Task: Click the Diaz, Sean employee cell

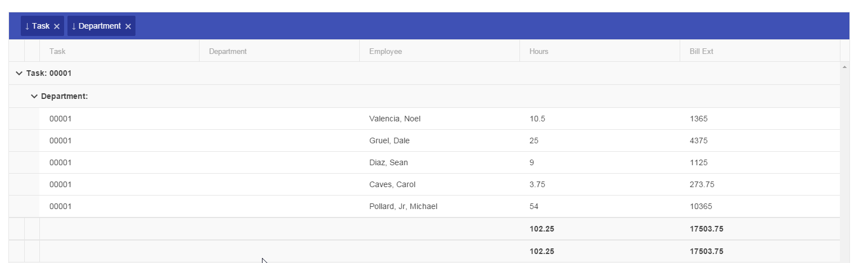Action: pyautogui.click(x=388, y=162)
